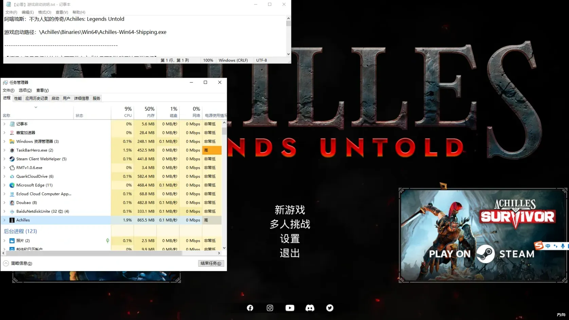Click the Steam logo on Survivor banner
Screen dimensions: 569x320
click(485, 254)
